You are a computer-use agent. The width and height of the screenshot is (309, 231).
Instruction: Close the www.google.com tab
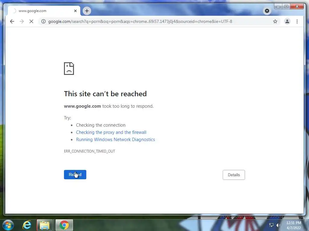pyautogui.click(x=75, y=11)
